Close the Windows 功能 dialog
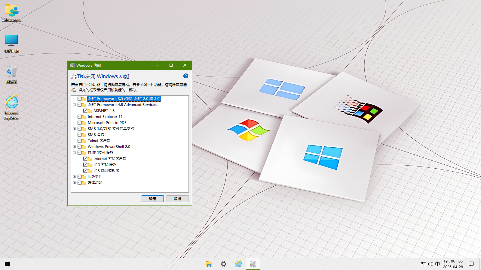Screen dimensions: 481x270 tap(185, 65)
